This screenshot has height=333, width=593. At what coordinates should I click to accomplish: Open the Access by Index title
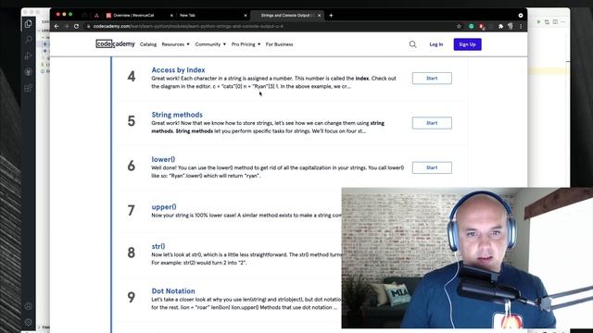pos(178,70)
